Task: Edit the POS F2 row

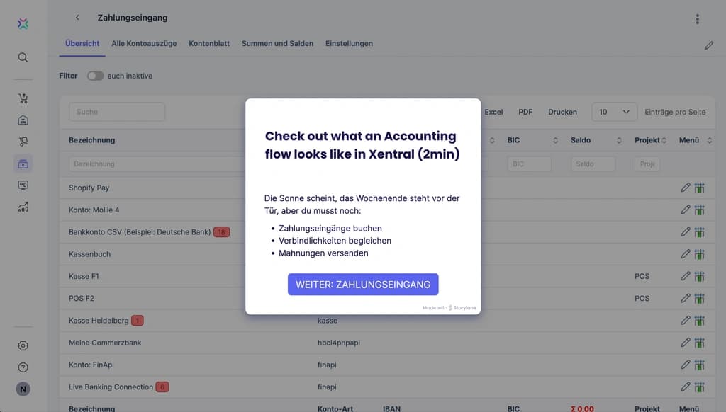Action: tap(686, 298)
